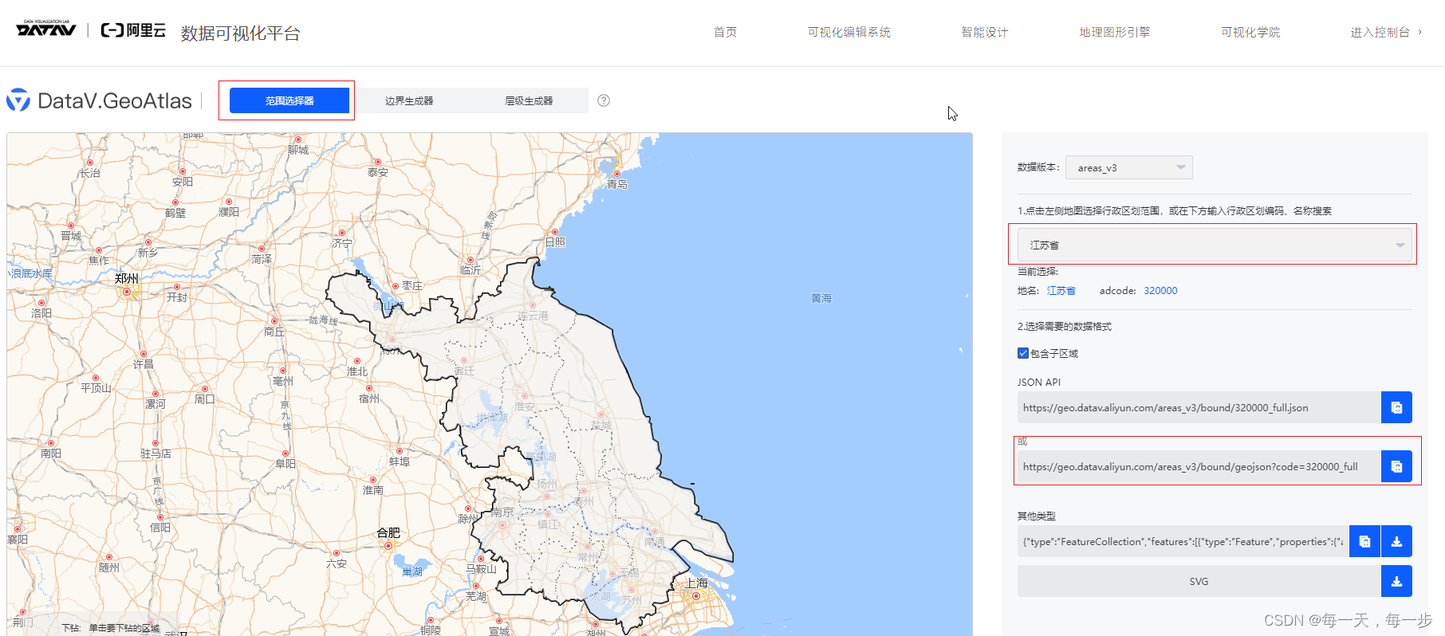Open 可视化学院 navigation item
Screen dimensions: 1445x636
pos(1250,32)
